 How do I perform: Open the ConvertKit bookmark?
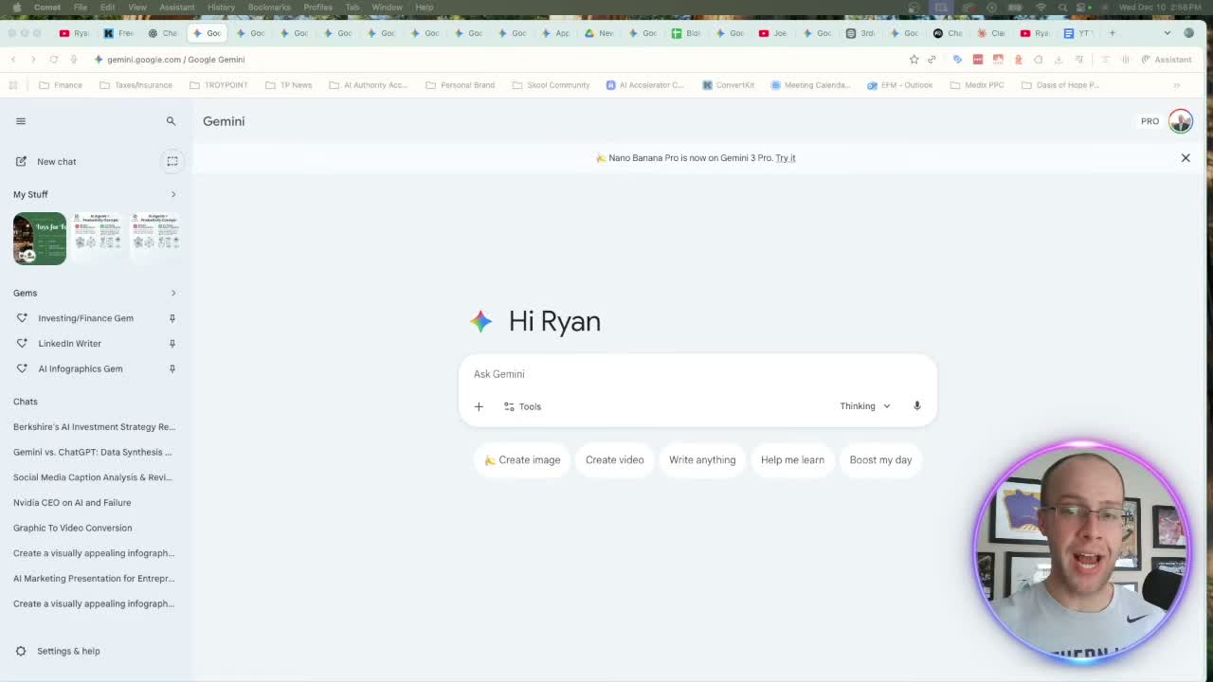pos(728,85)
